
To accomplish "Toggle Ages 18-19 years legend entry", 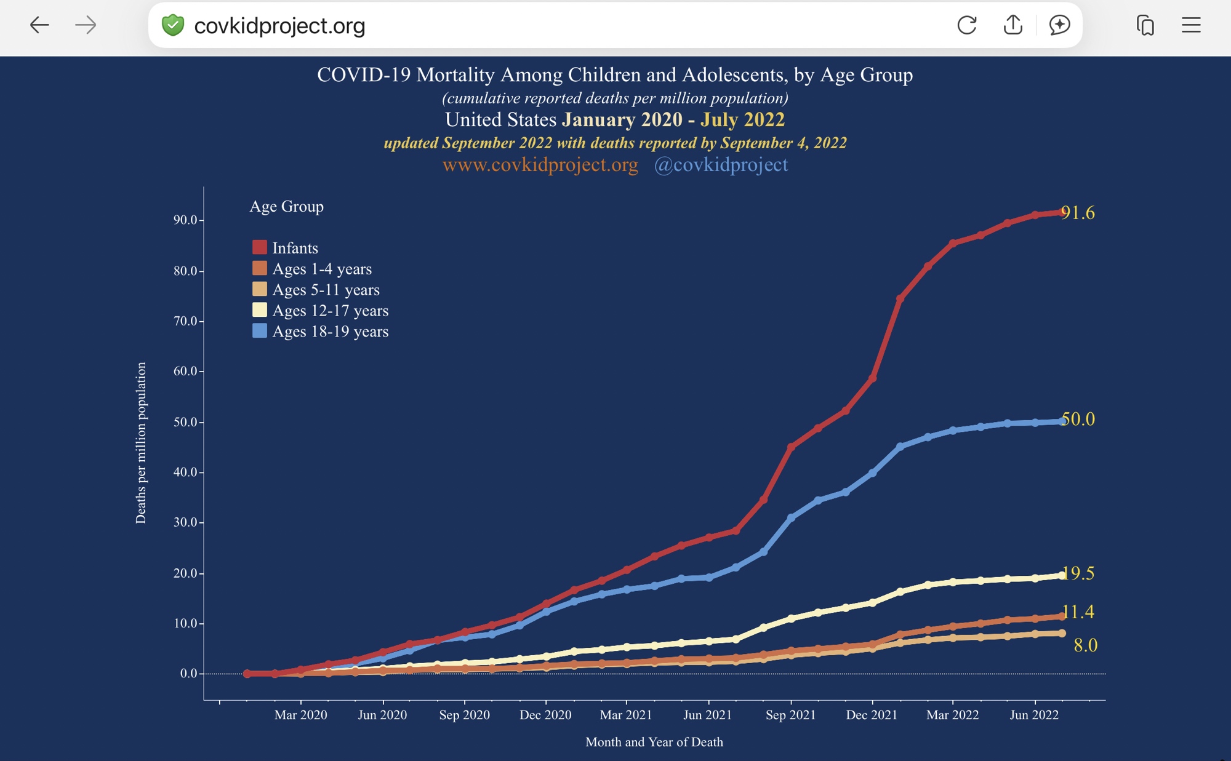I will (330, 332).
